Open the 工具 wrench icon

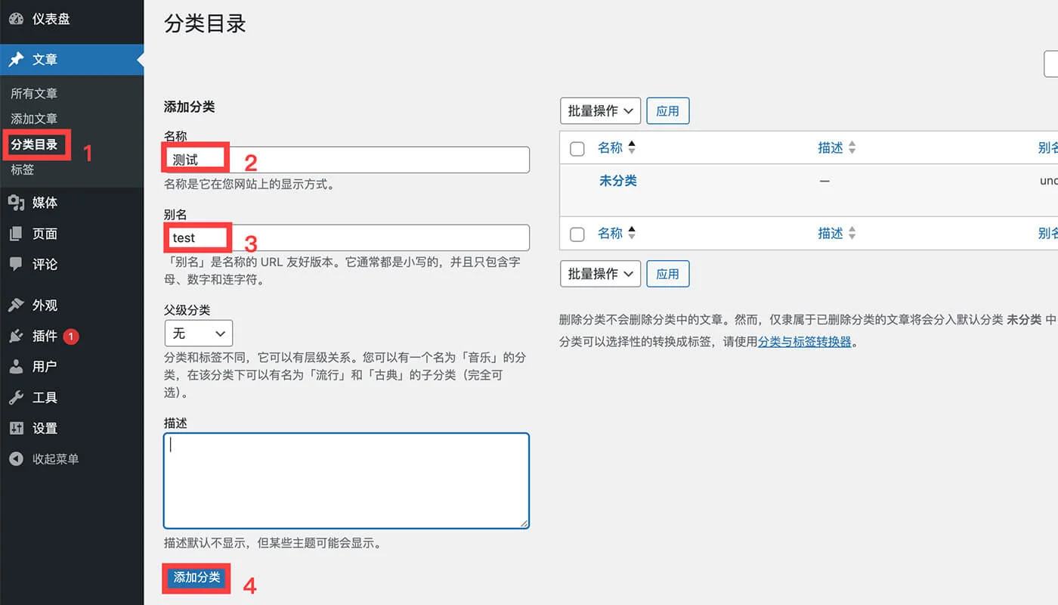(17, 397)
